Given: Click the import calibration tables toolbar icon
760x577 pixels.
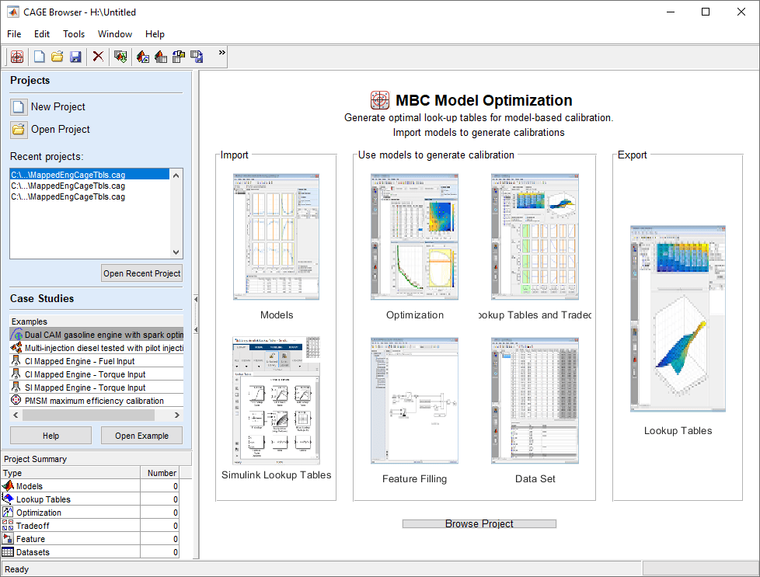Looking at the screenshot, I should tap(179, 57).
